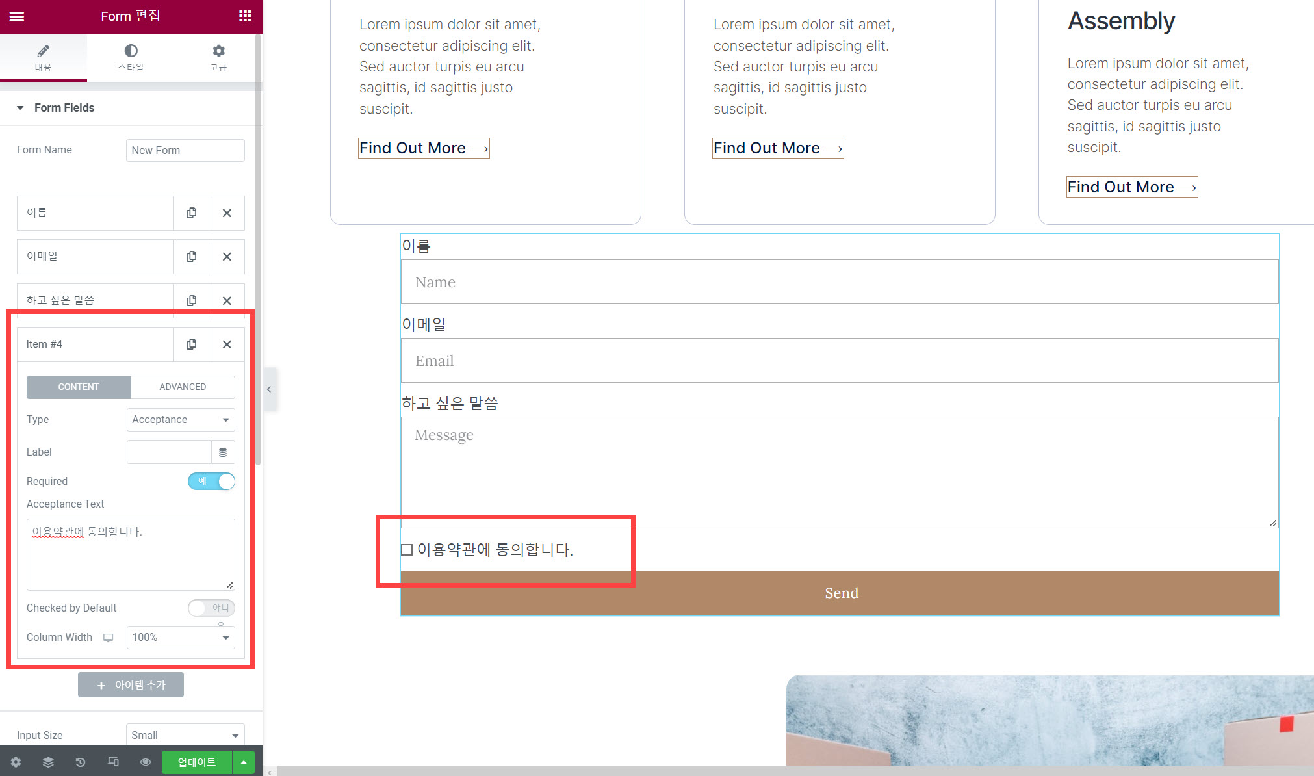This screenshot has height=776, width=1314.
Task: Open site settings via the gear icon
Action: [15, 762]
